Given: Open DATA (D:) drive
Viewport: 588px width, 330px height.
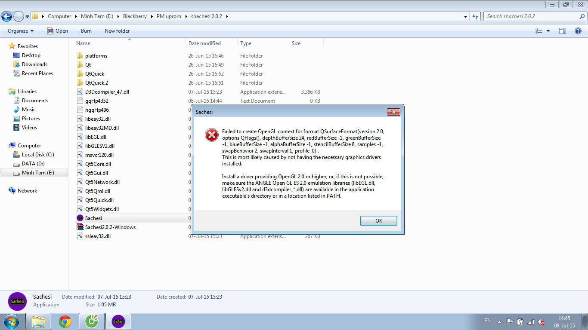Looking at the screenshot, I should (33, 164).
